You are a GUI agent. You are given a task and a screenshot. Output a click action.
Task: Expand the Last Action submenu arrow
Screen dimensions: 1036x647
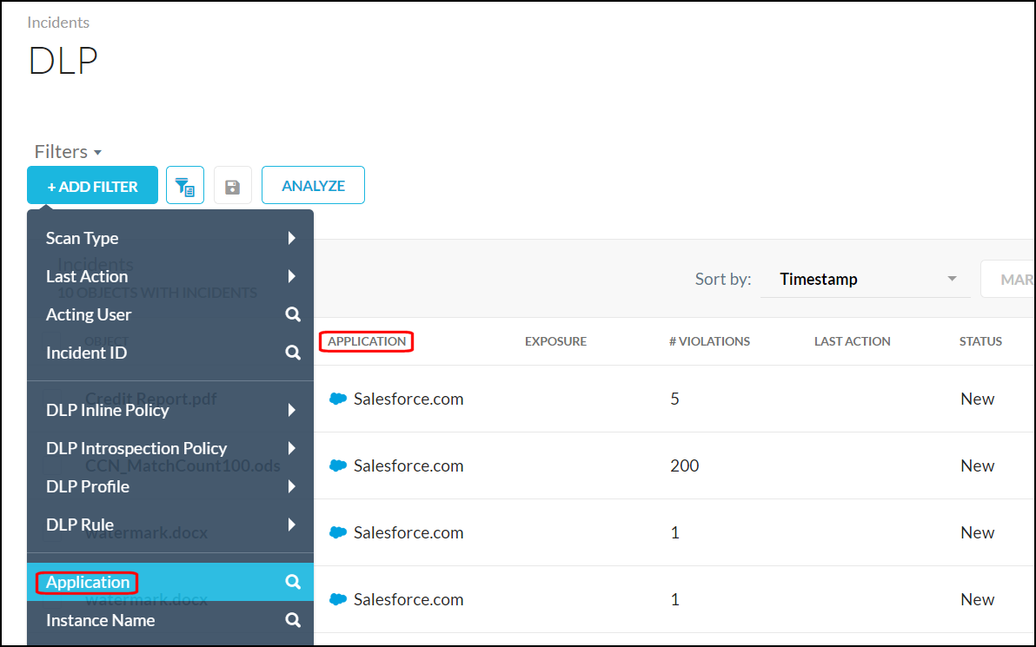click(x=292, y=276)
